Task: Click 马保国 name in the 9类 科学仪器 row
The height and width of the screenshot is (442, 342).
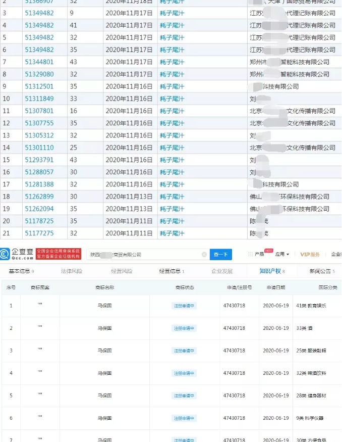Action: [105, 418]
